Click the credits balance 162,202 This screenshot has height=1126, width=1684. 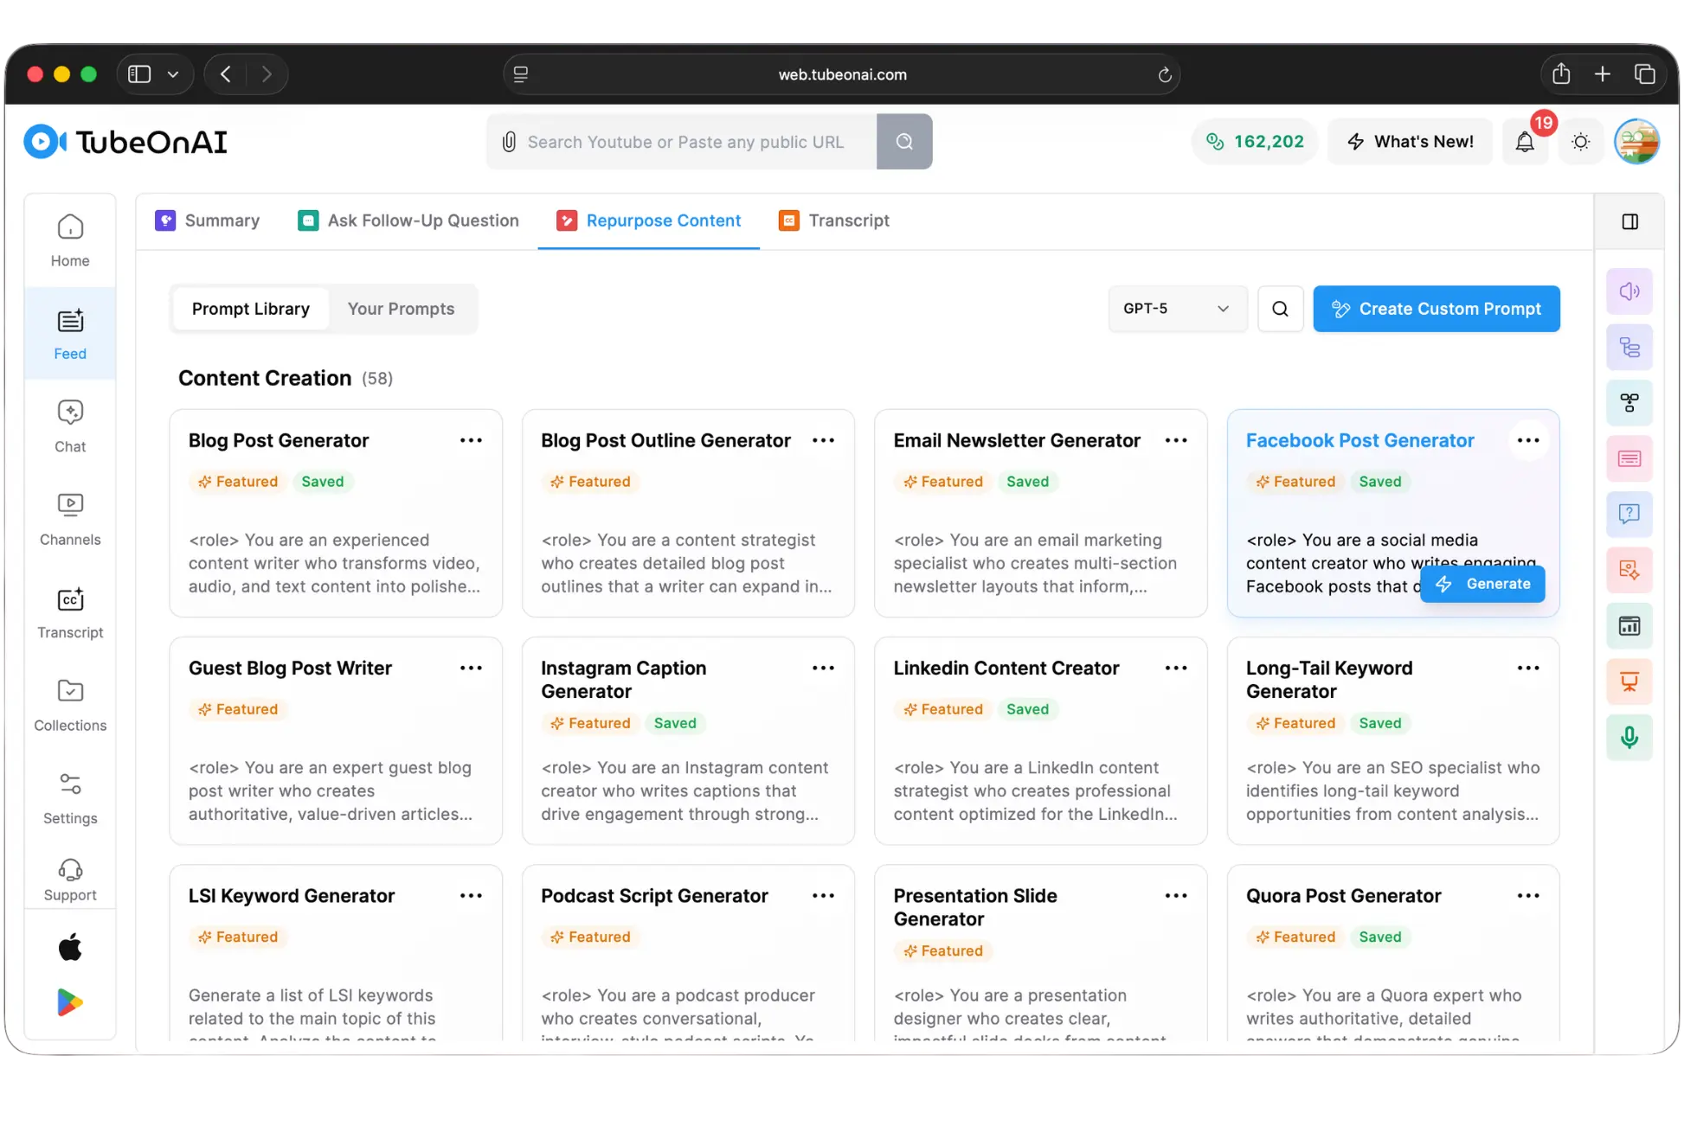click(x=1255, y=142)
